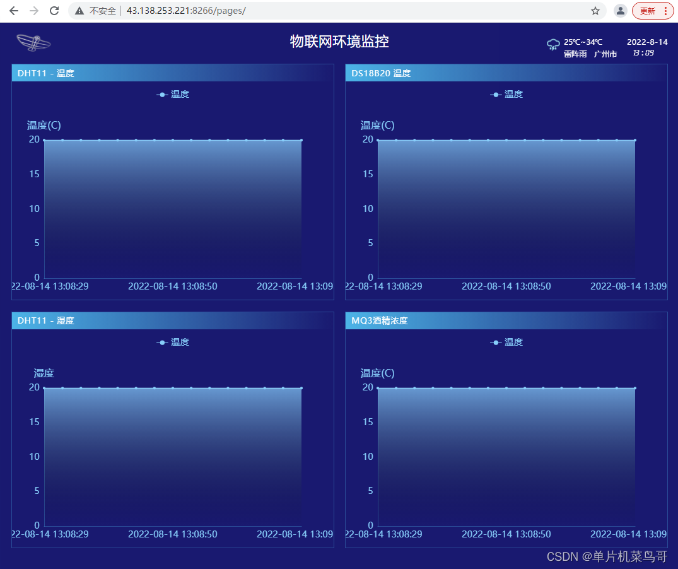Click the DHT11 - 湿度 panel header
This screenshot has height=569, width=678.
pos(173,320)
